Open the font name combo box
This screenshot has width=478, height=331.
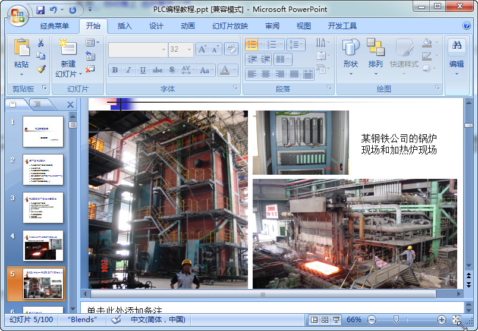pos(138,49)
